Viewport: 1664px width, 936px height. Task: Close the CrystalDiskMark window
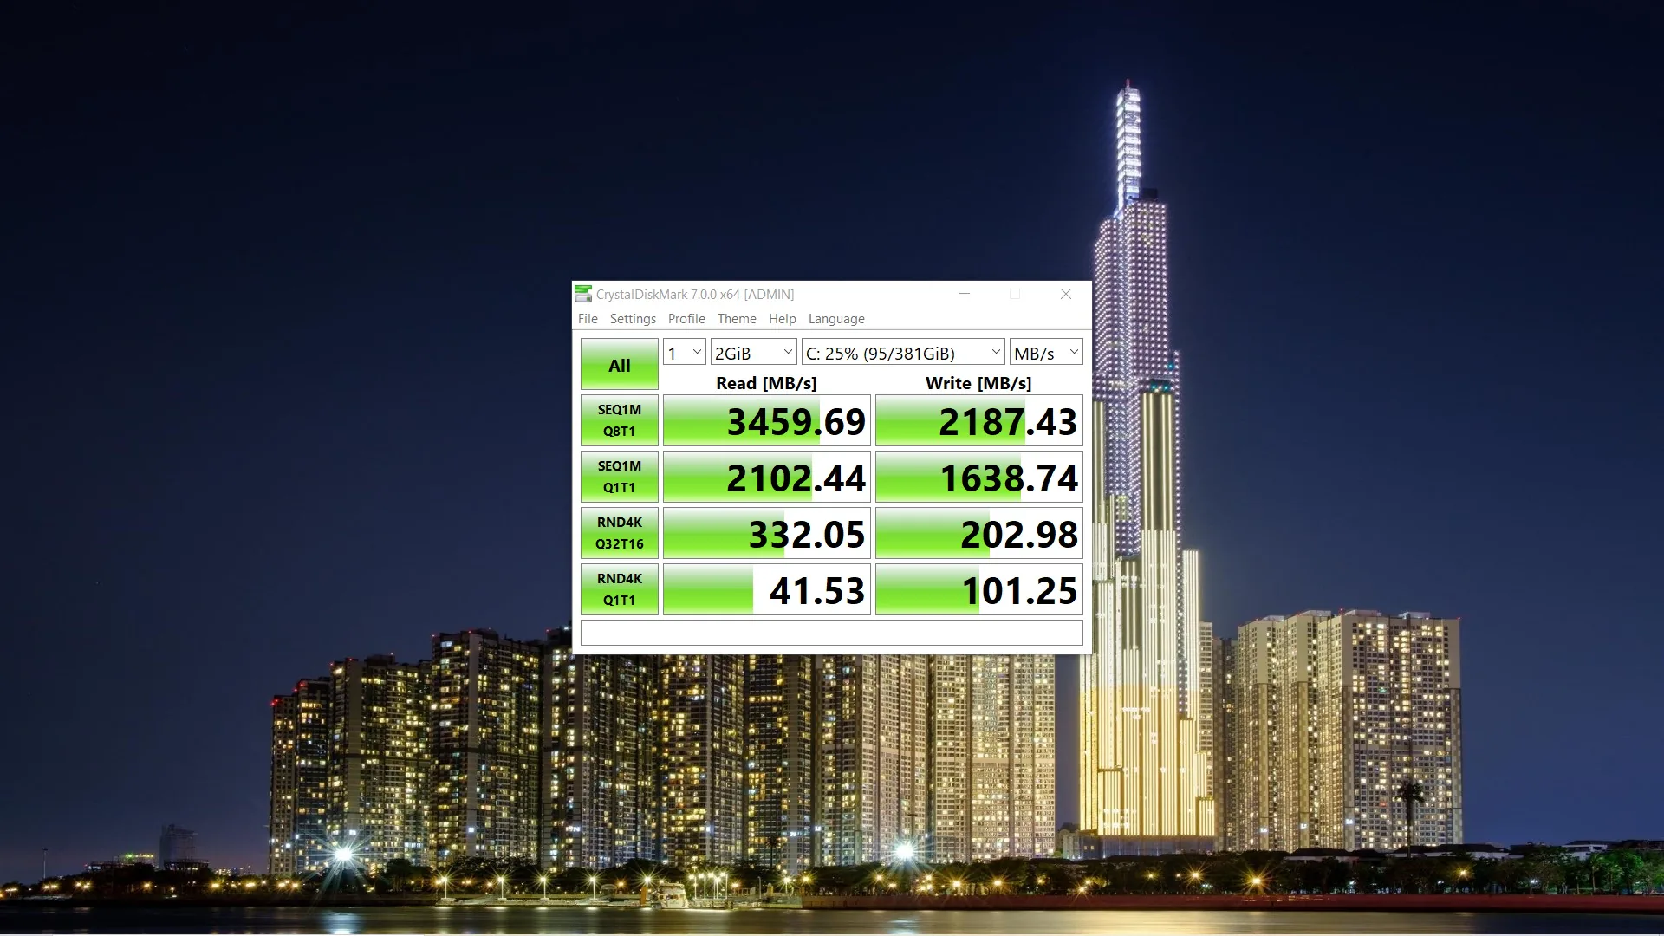(x=1066, y=295)
